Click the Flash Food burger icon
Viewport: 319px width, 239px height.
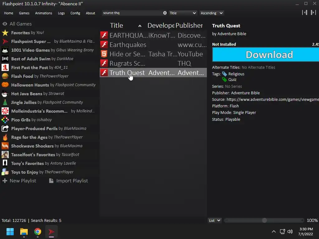[5, 76]
